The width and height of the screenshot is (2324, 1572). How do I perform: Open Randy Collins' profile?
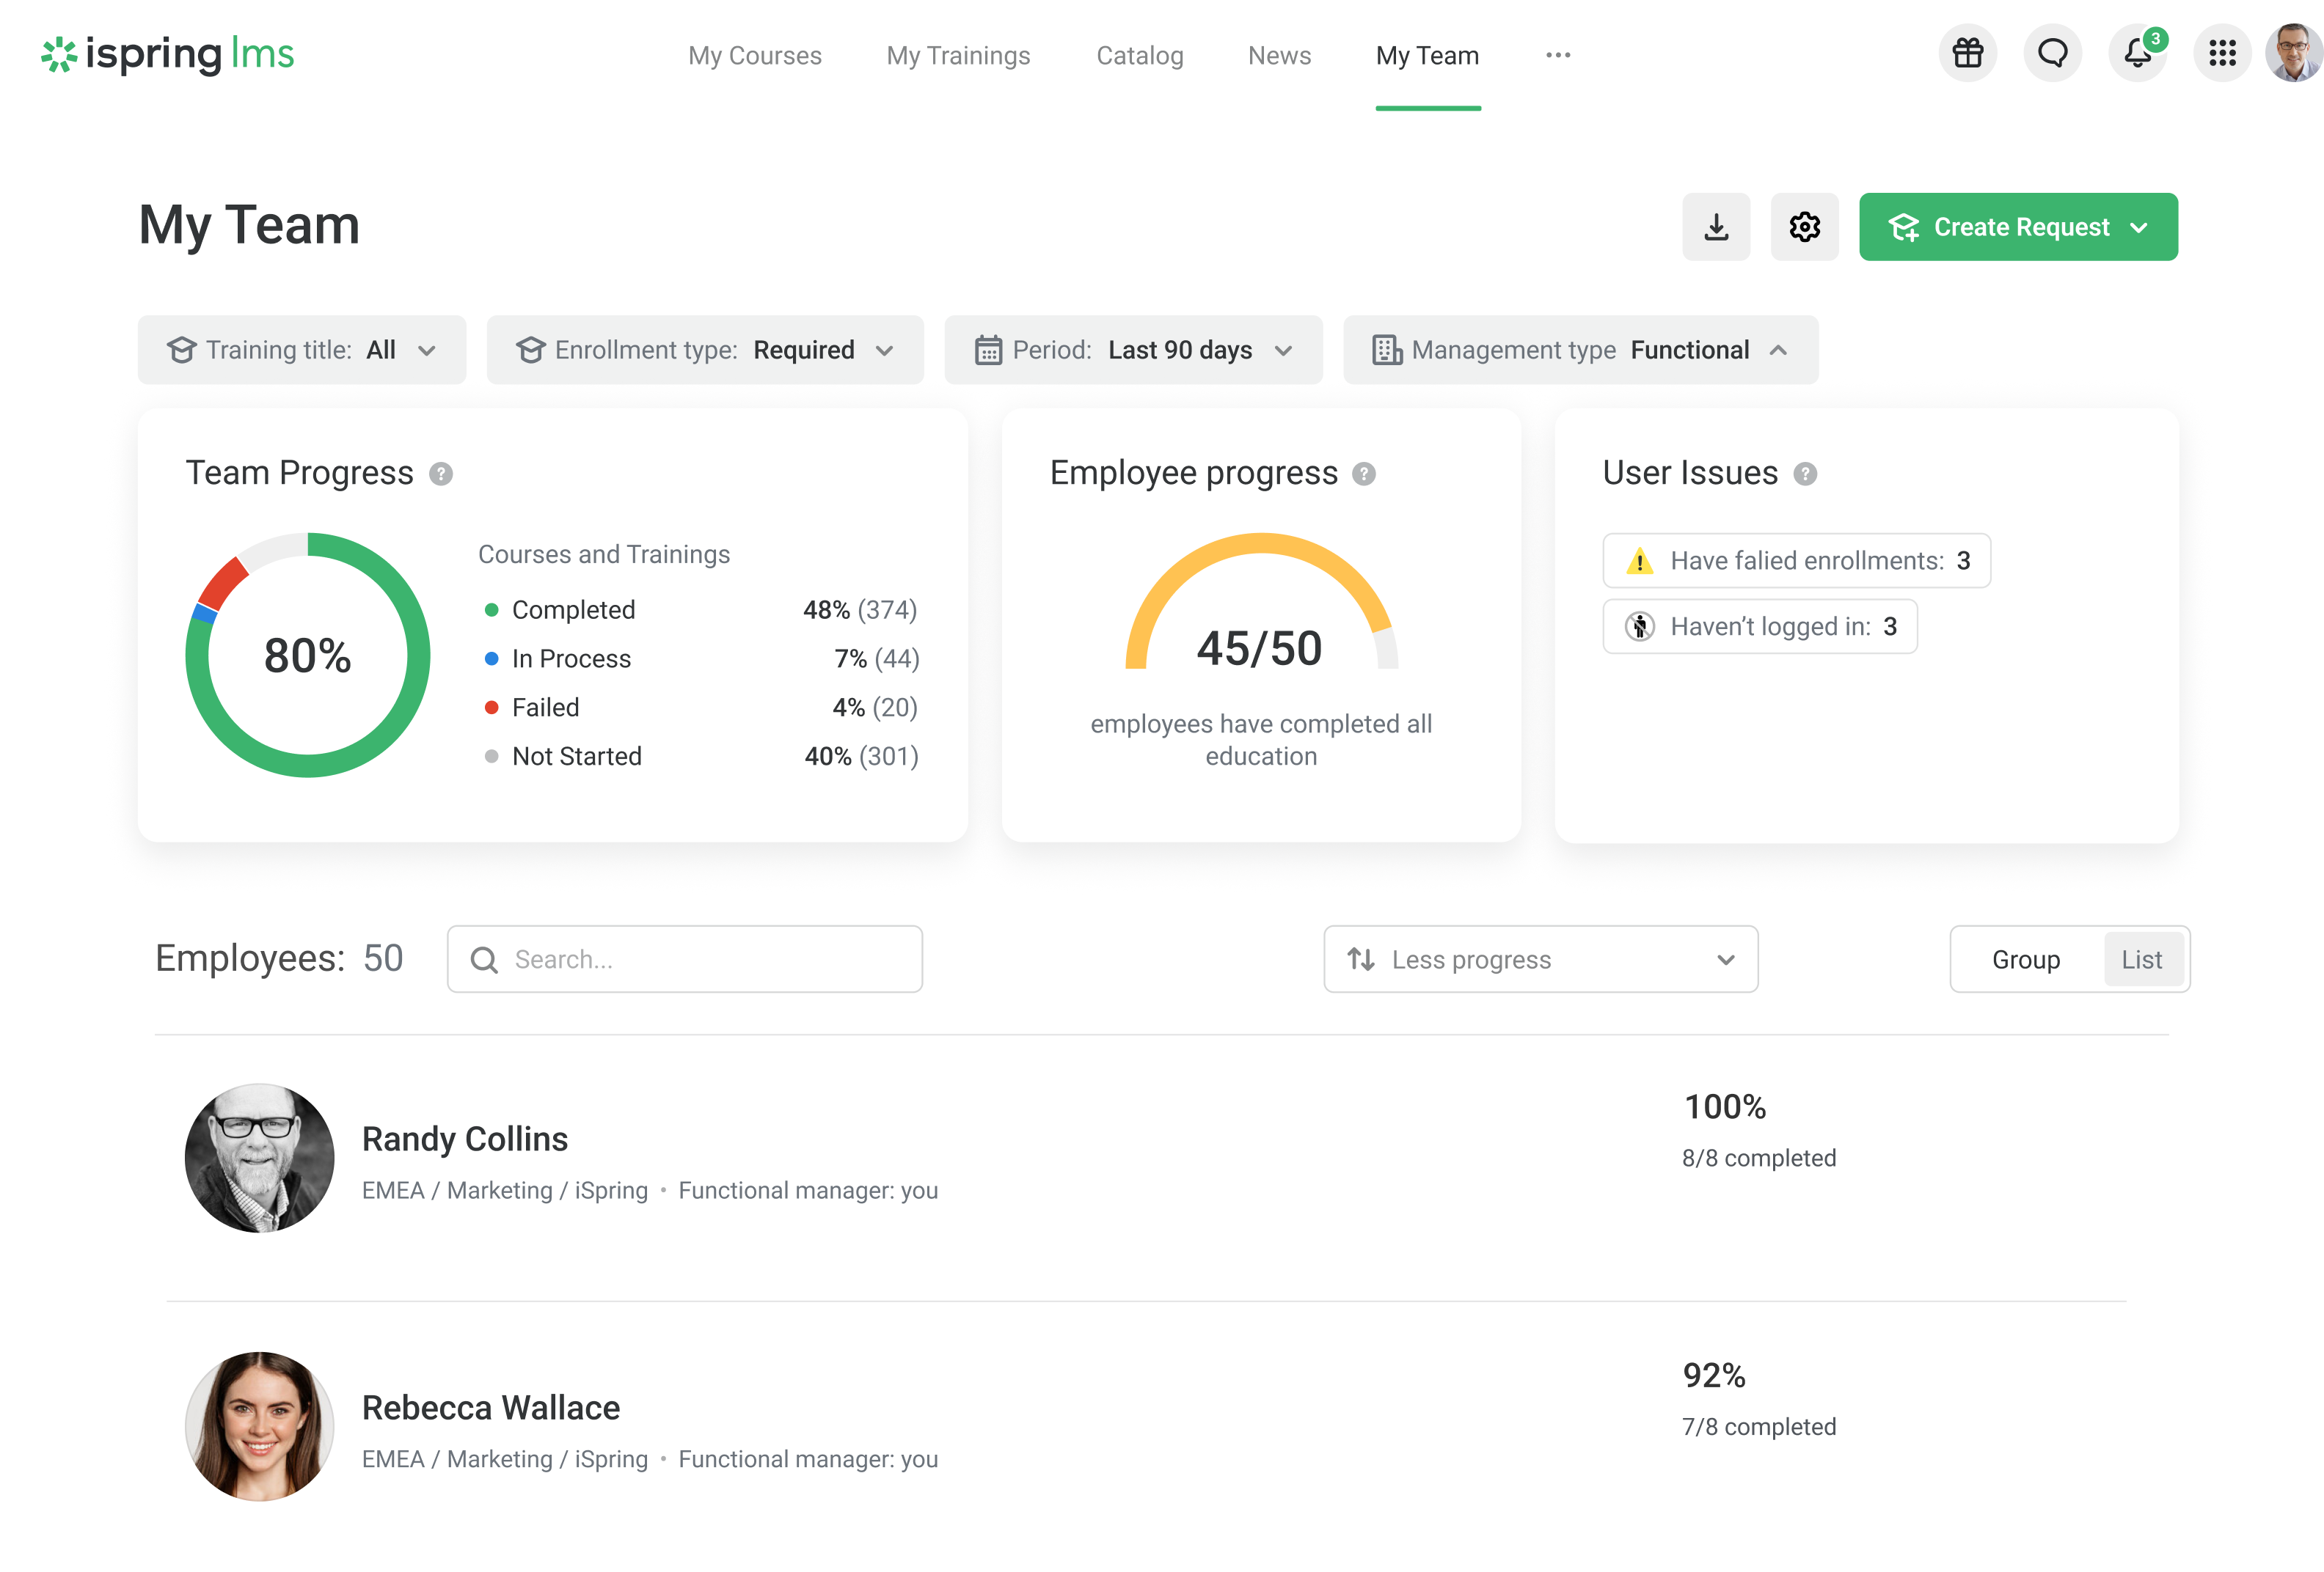tap(465, 1138)
